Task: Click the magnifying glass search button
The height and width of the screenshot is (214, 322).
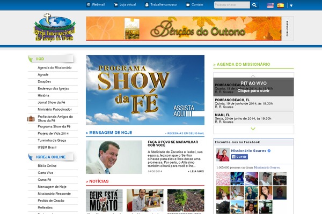Action: [254, 5]
